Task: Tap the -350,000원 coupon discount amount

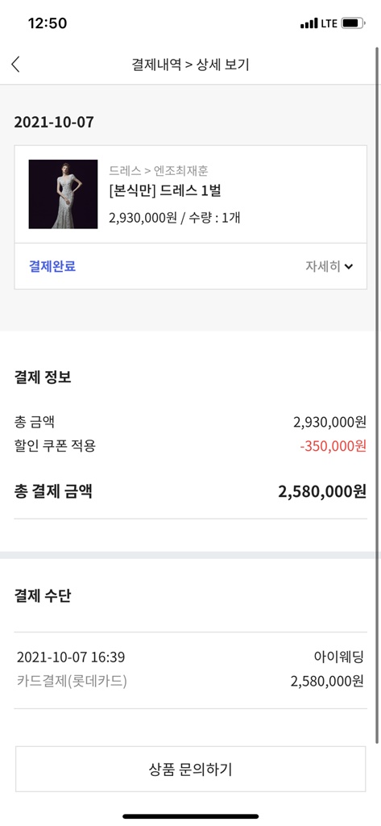Action: point(333,446)
